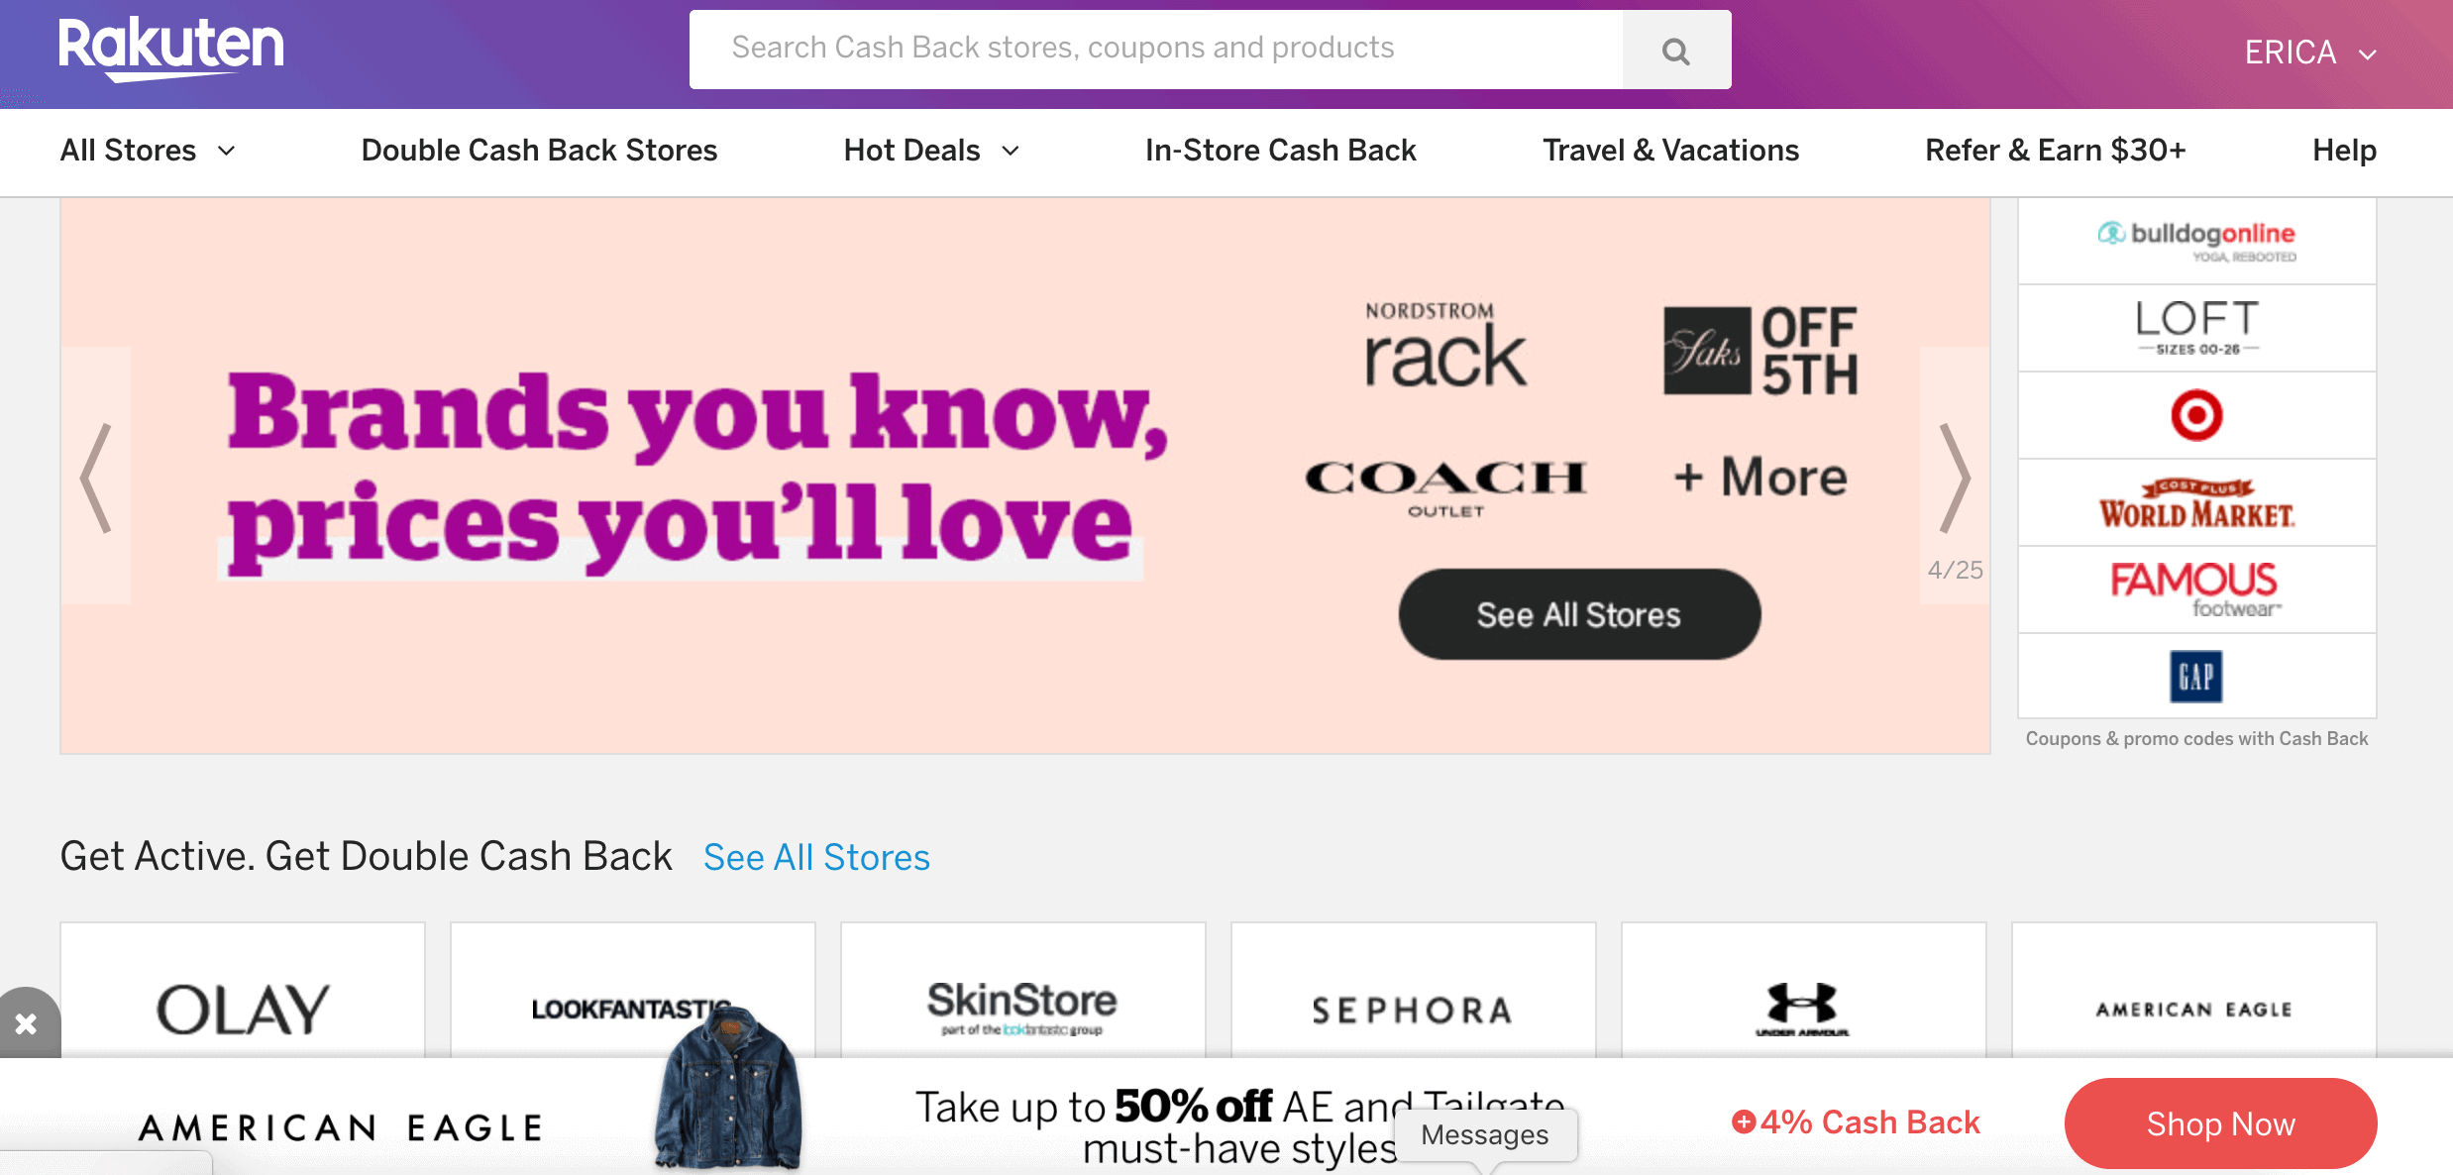Focus the Cash Back search field
Image resolution: width=2453 pixels, height=1175 pixels.
tap(1156, 49)
